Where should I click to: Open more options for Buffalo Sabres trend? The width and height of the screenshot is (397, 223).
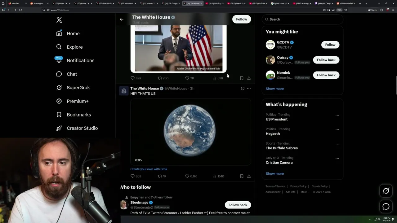tap(337, 144)
